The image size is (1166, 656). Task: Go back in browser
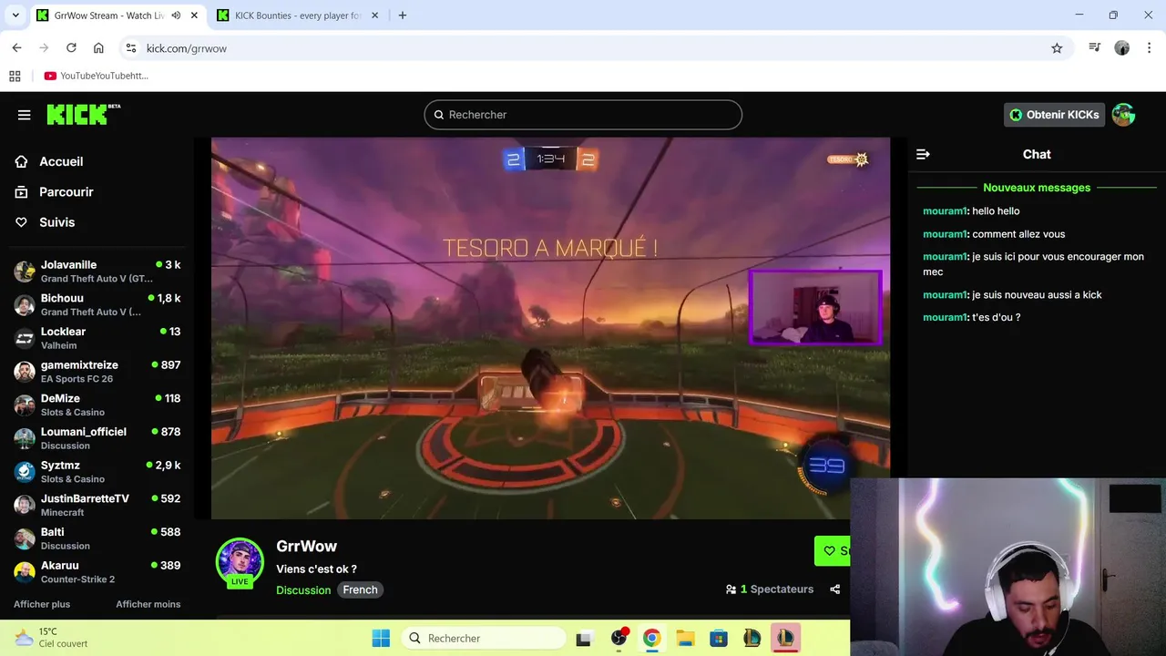click(x=16, y=48)
